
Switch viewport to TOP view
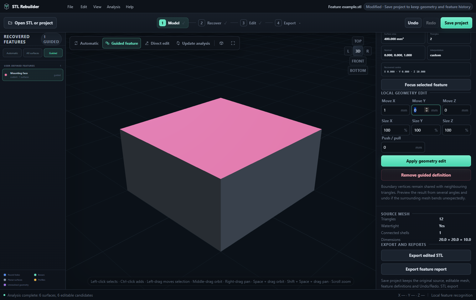click(x=358, y=41)
